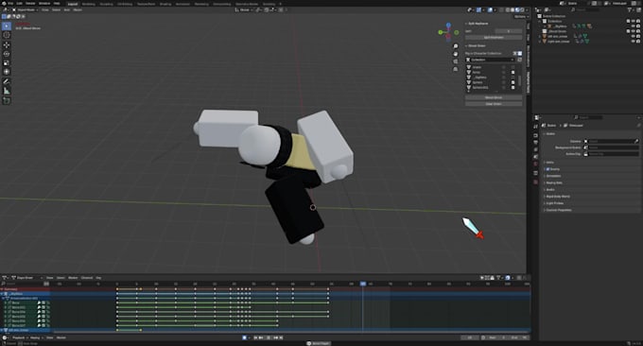Open Collection dropdown in Ghost Onion panel

(490, 60)
